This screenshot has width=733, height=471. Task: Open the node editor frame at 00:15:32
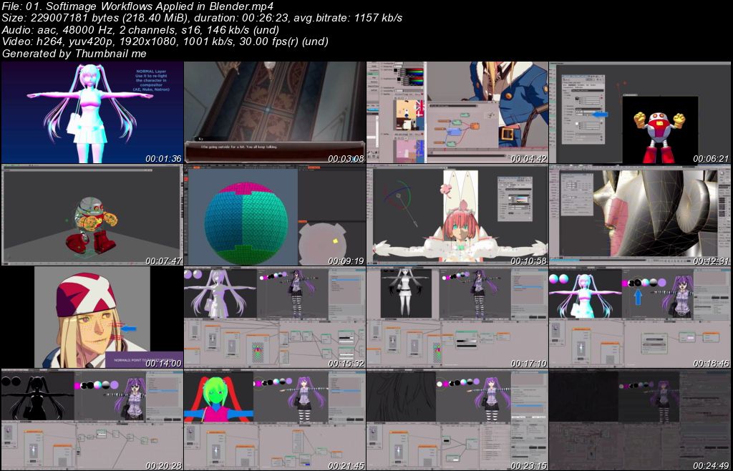click(x=275, y=317)
